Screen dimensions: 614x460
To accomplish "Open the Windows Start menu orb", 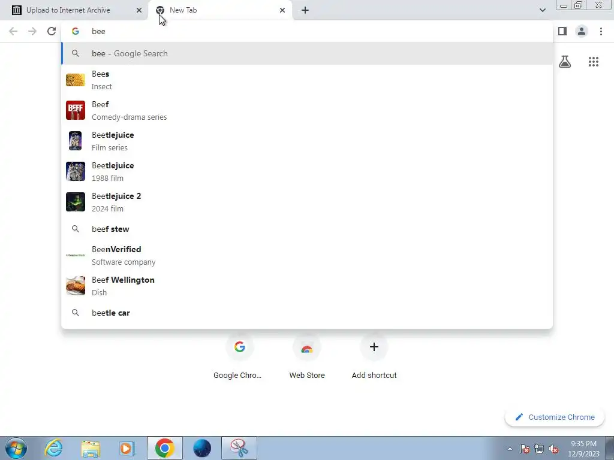I will point(16,448).
